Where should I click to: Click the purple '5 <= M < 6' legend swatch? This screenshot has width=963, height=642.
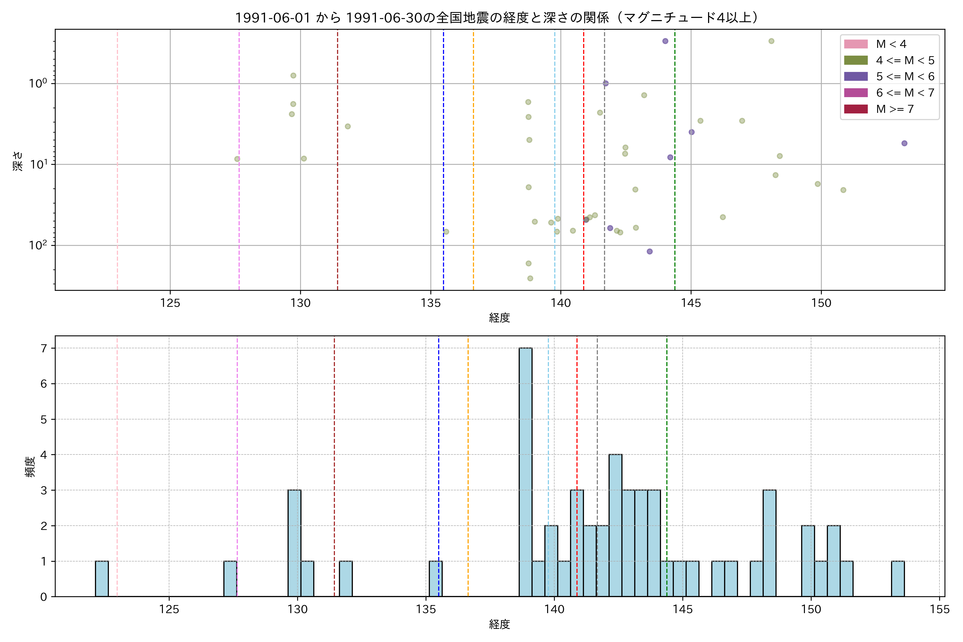[856, 77]
